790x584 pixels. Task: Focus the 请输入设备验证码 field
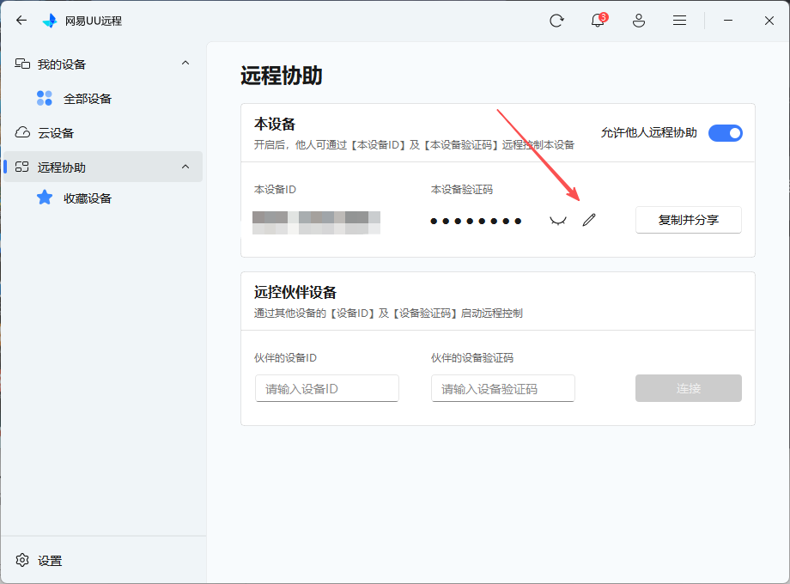503,388
